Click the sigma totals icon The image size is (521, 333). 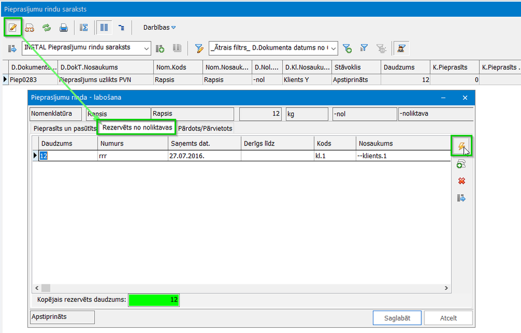click(83, 27)
